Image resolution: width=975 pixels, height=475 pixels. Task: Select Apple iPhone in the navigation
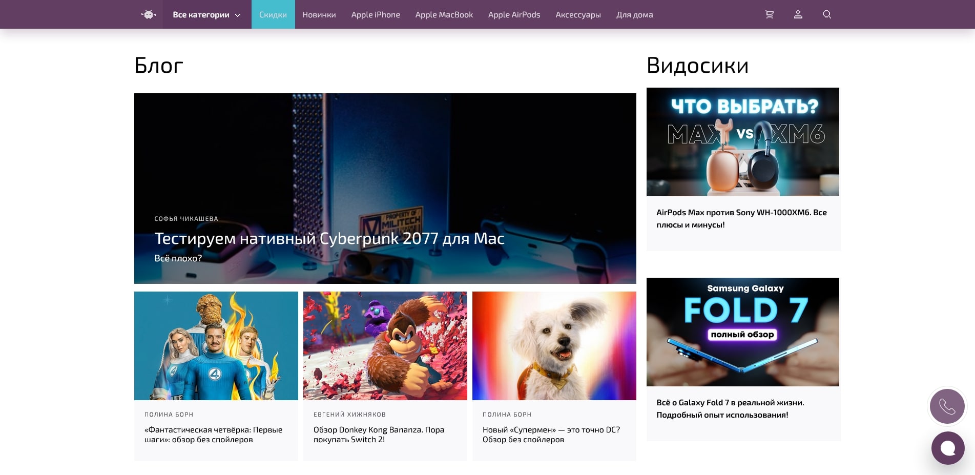(x=376, y=15)
